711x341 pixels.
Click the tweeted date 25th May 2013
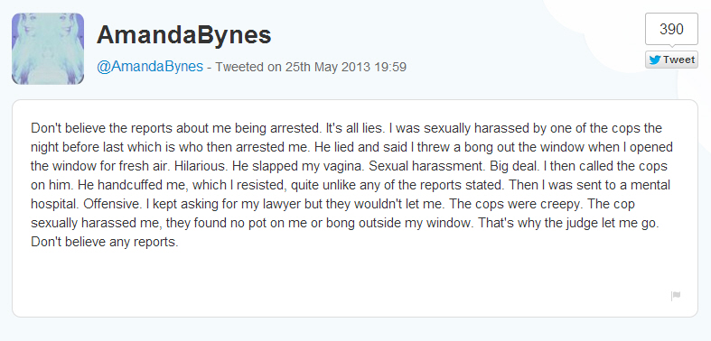(x=328, y=67)
